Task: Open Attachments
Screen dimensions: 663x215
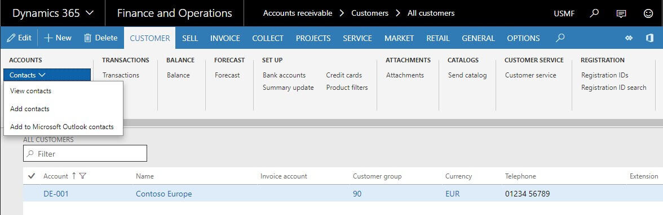Action: pos(405,75)
